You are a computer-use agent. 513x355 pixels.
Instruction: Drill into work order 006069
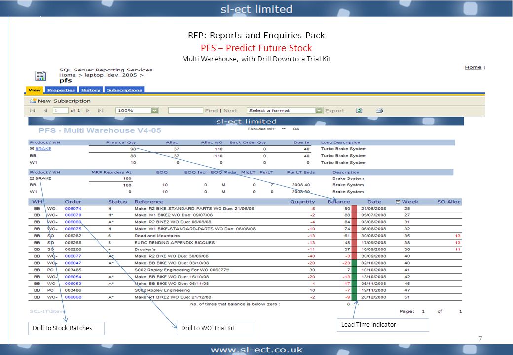(x=73, y=222)
